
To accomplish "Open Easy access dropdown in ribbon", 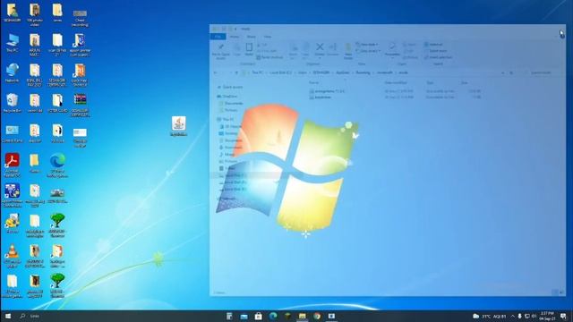I will [368, 51].
